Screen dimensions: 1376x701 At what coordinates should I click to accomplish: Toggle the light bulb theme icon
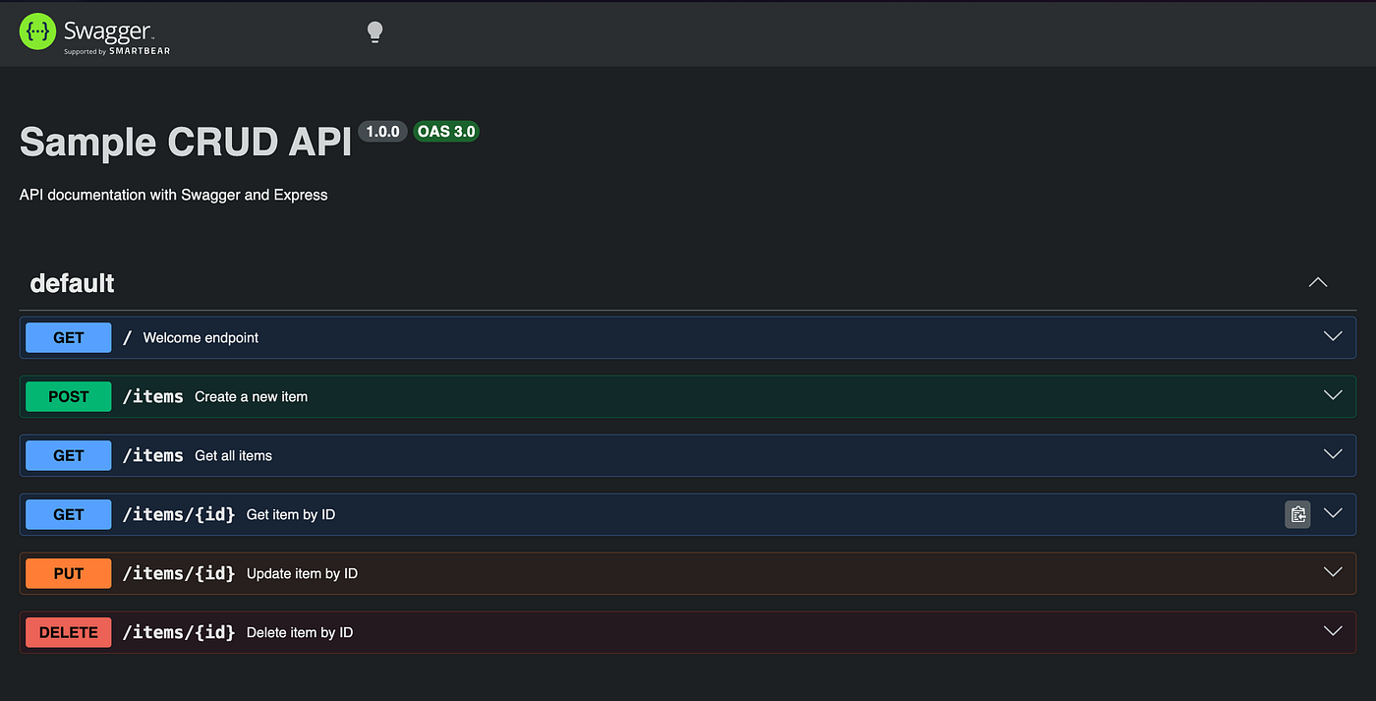point(374,32)
